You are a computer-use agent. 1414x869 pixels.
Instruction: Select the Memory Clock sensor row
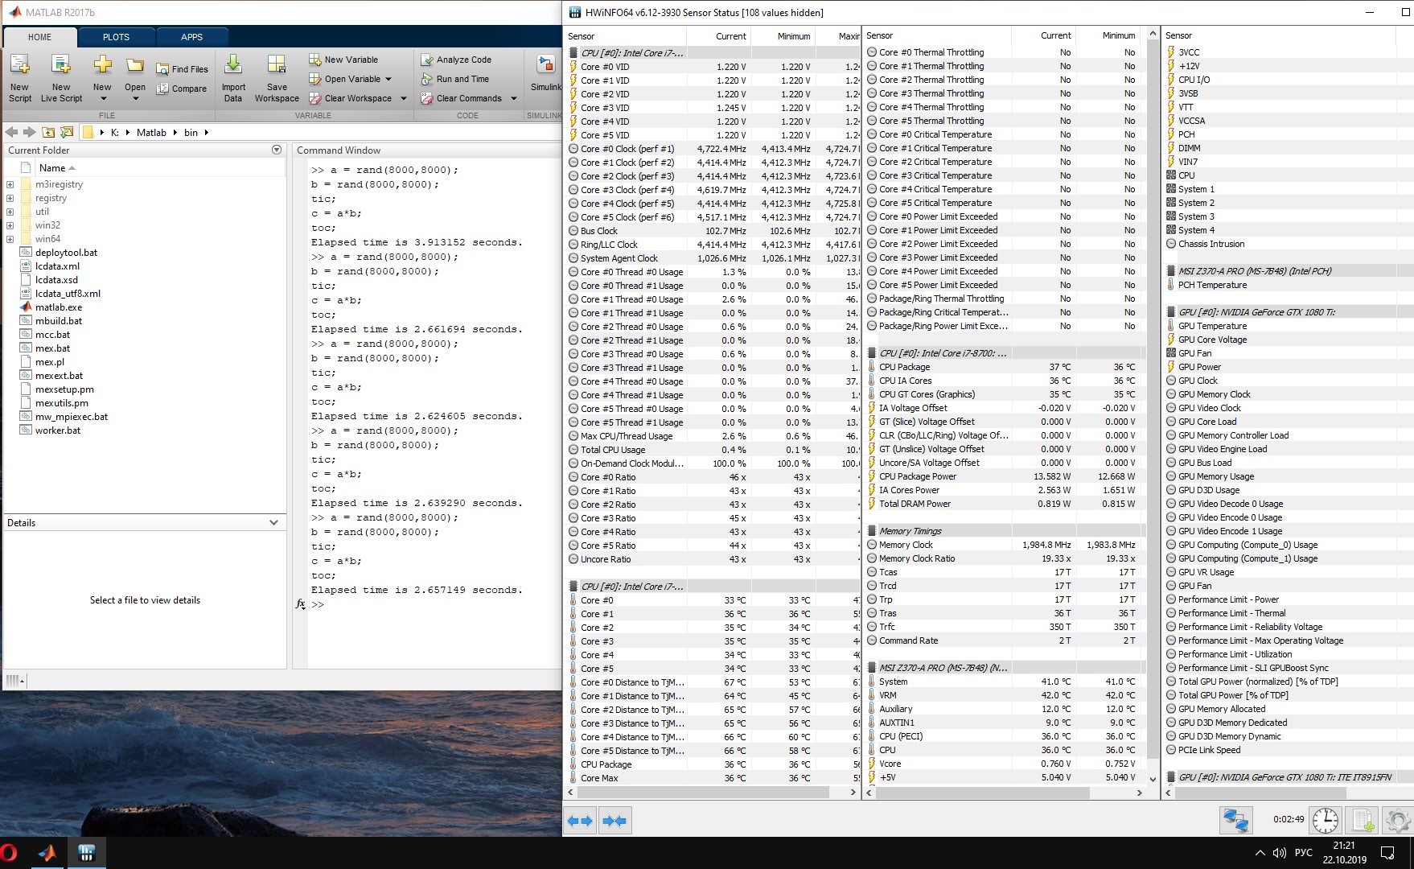[x=1004, y=545]
